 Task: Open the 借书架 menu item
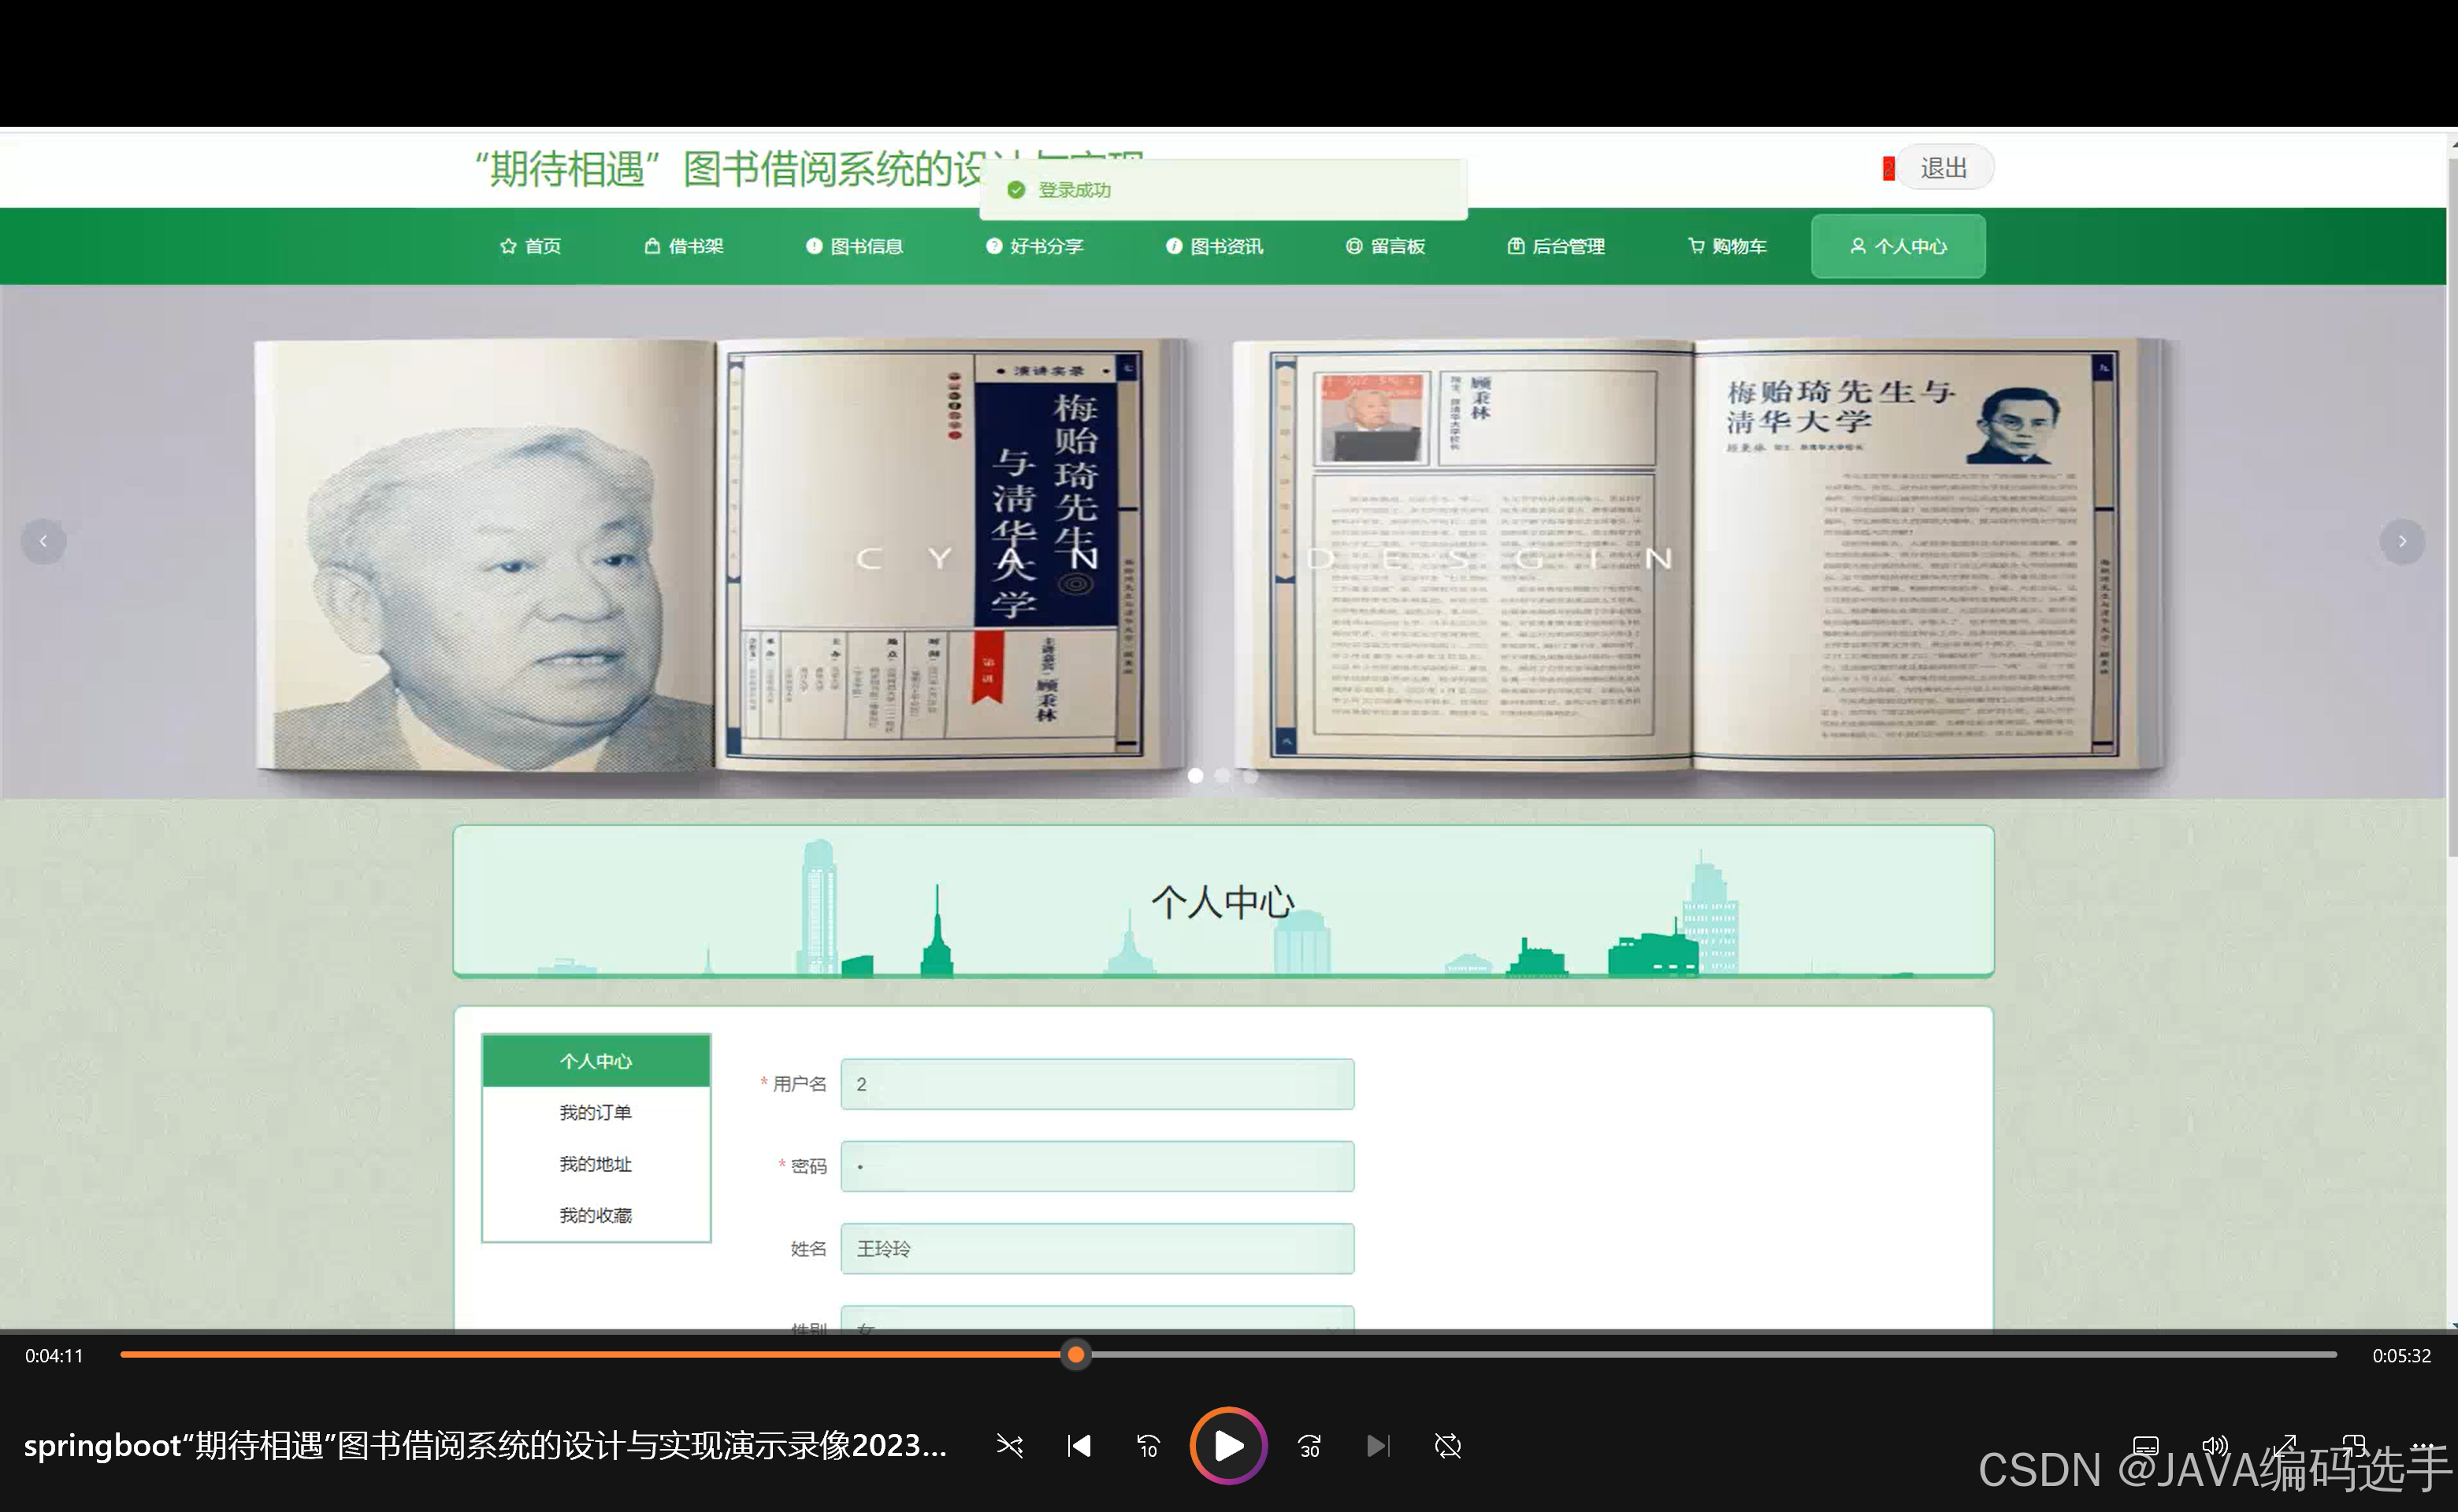[x=685, y=246]
